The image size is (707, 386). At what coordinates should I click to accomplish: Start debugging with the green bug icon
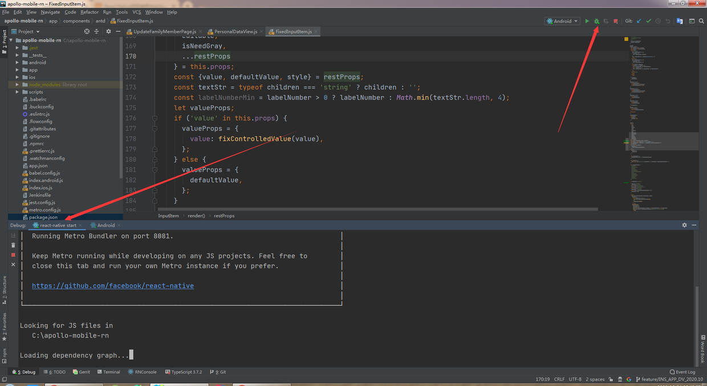596,21
